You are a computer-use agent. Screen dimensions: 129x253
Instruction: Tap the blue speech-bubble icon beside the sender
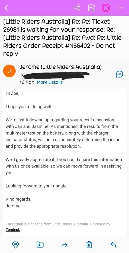(x=119, y=74)
